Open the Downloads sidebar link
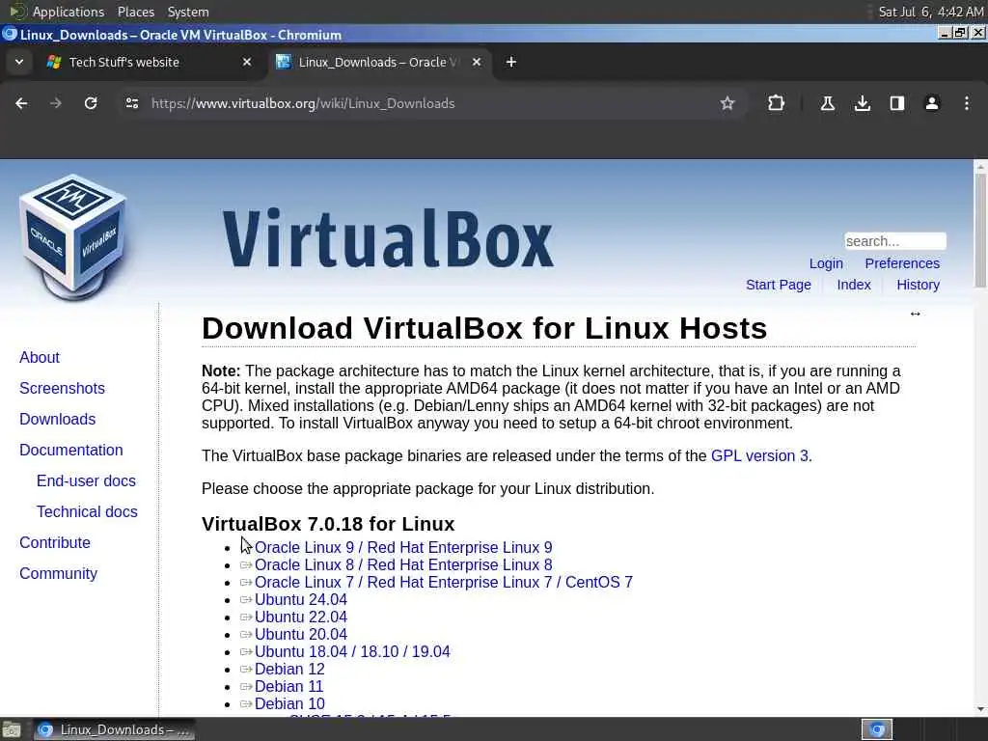The image size is (988, 741). click(x=57, y=419)
